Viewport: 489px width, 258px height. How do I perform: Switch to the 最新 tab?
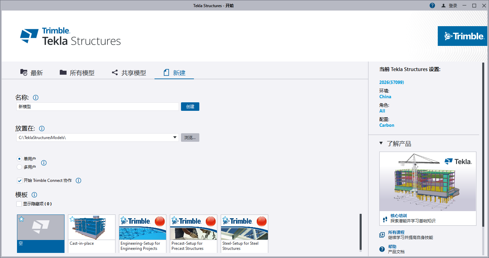tap(32, 72)
